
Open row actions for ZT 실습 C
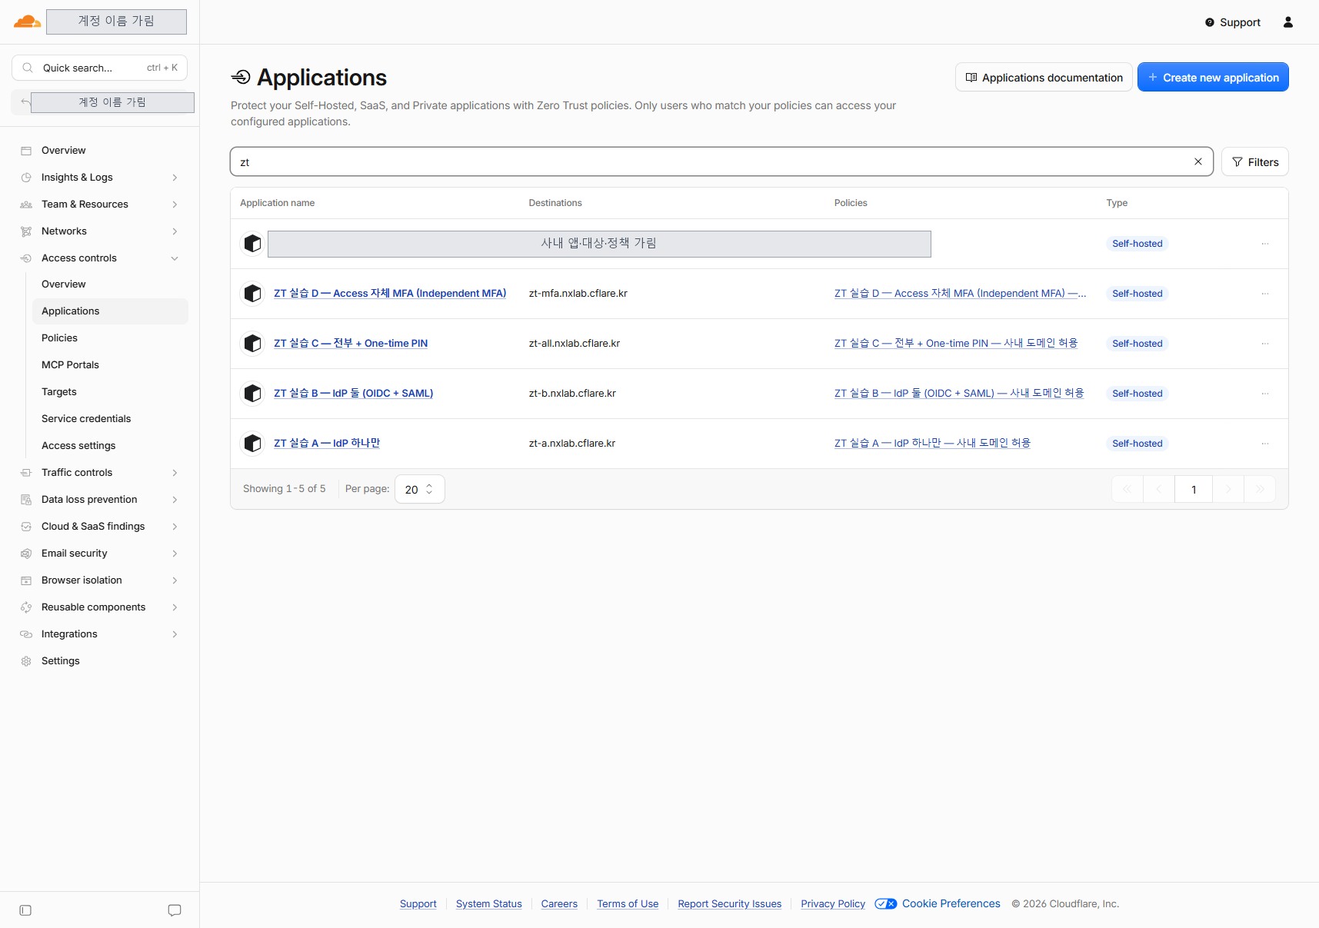pyautogui.click(x=1265, y=344)
